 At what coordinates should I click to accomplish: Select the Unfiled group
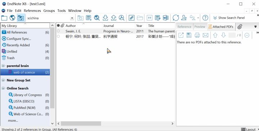point(25,52)
